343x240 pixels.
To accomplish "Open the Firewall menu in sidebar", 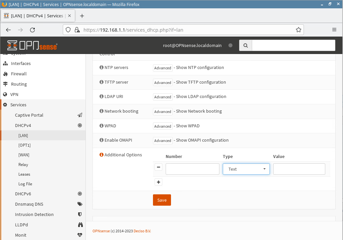I will [x=19, y=74].
